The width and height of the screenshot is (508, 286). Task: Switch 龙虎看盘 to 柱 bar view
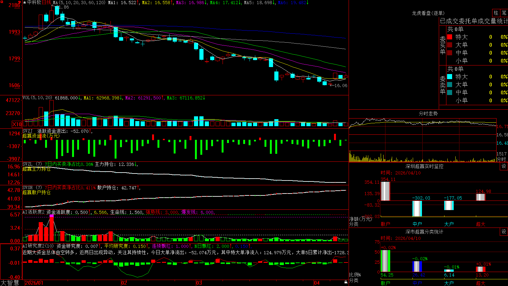[496, 13]
